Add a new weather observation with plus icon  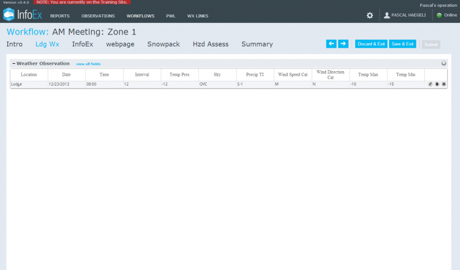click(444, 63)
